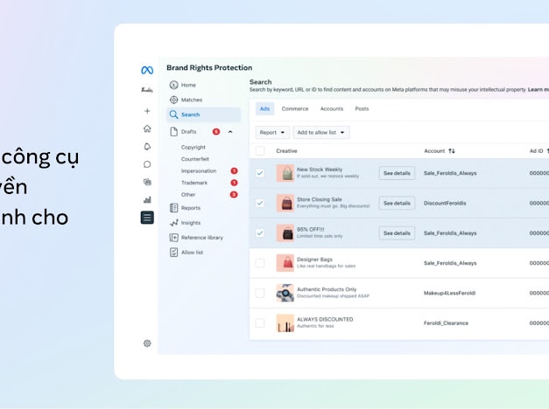The height and width of the screenshot is (409, 549).
Task: Collapse the Drafts section chevron
Action: pyautogui.click(x=230, y=132)
